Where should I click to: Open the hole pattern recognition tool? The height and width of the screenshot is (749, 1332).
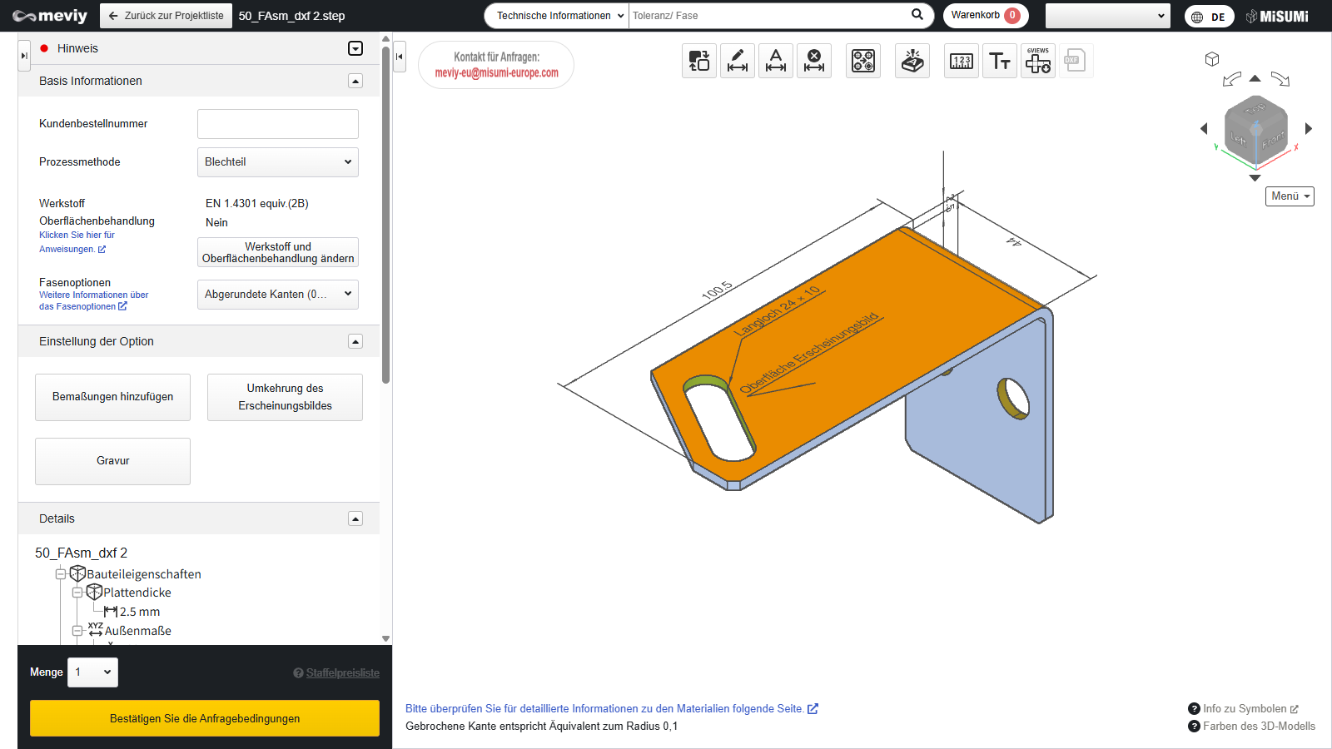[863, 61]
